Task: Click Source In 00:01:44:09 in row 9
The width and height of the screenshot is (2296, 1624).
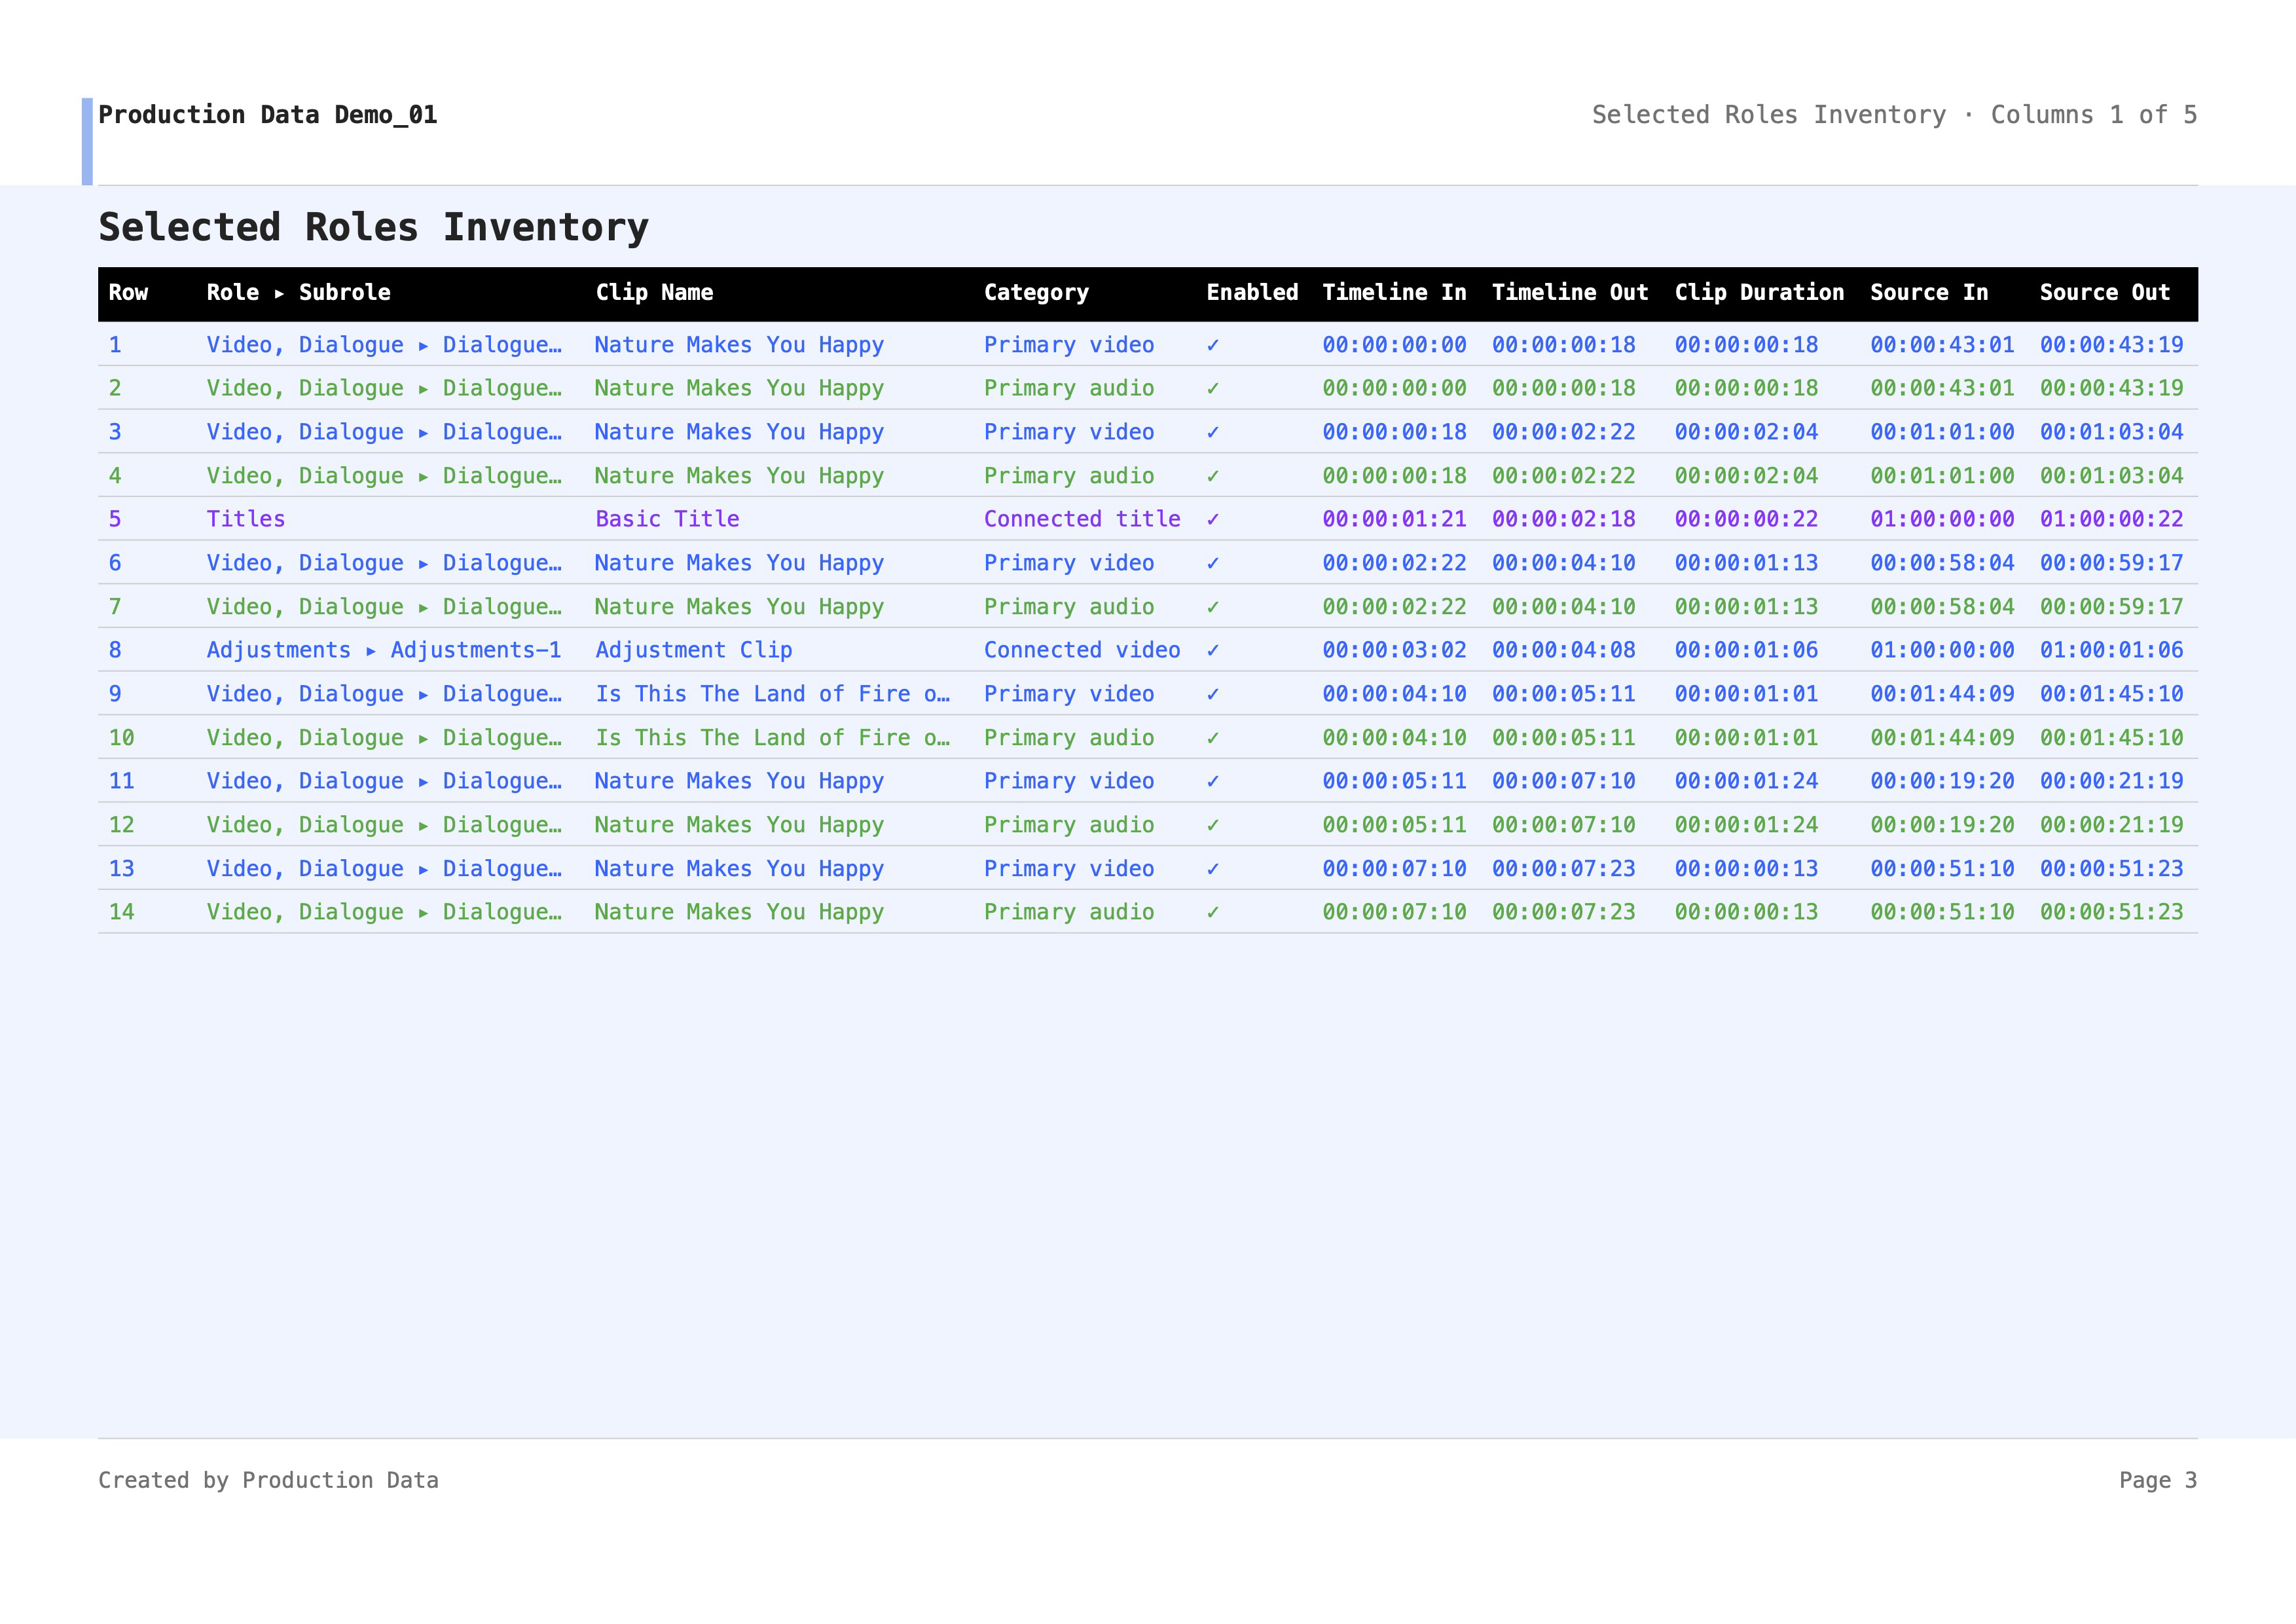Action: click(x=1942, y=694)
